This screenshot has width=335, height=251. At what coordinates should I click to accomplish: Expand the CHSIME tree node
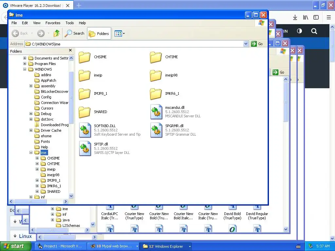tap(37, 158)
